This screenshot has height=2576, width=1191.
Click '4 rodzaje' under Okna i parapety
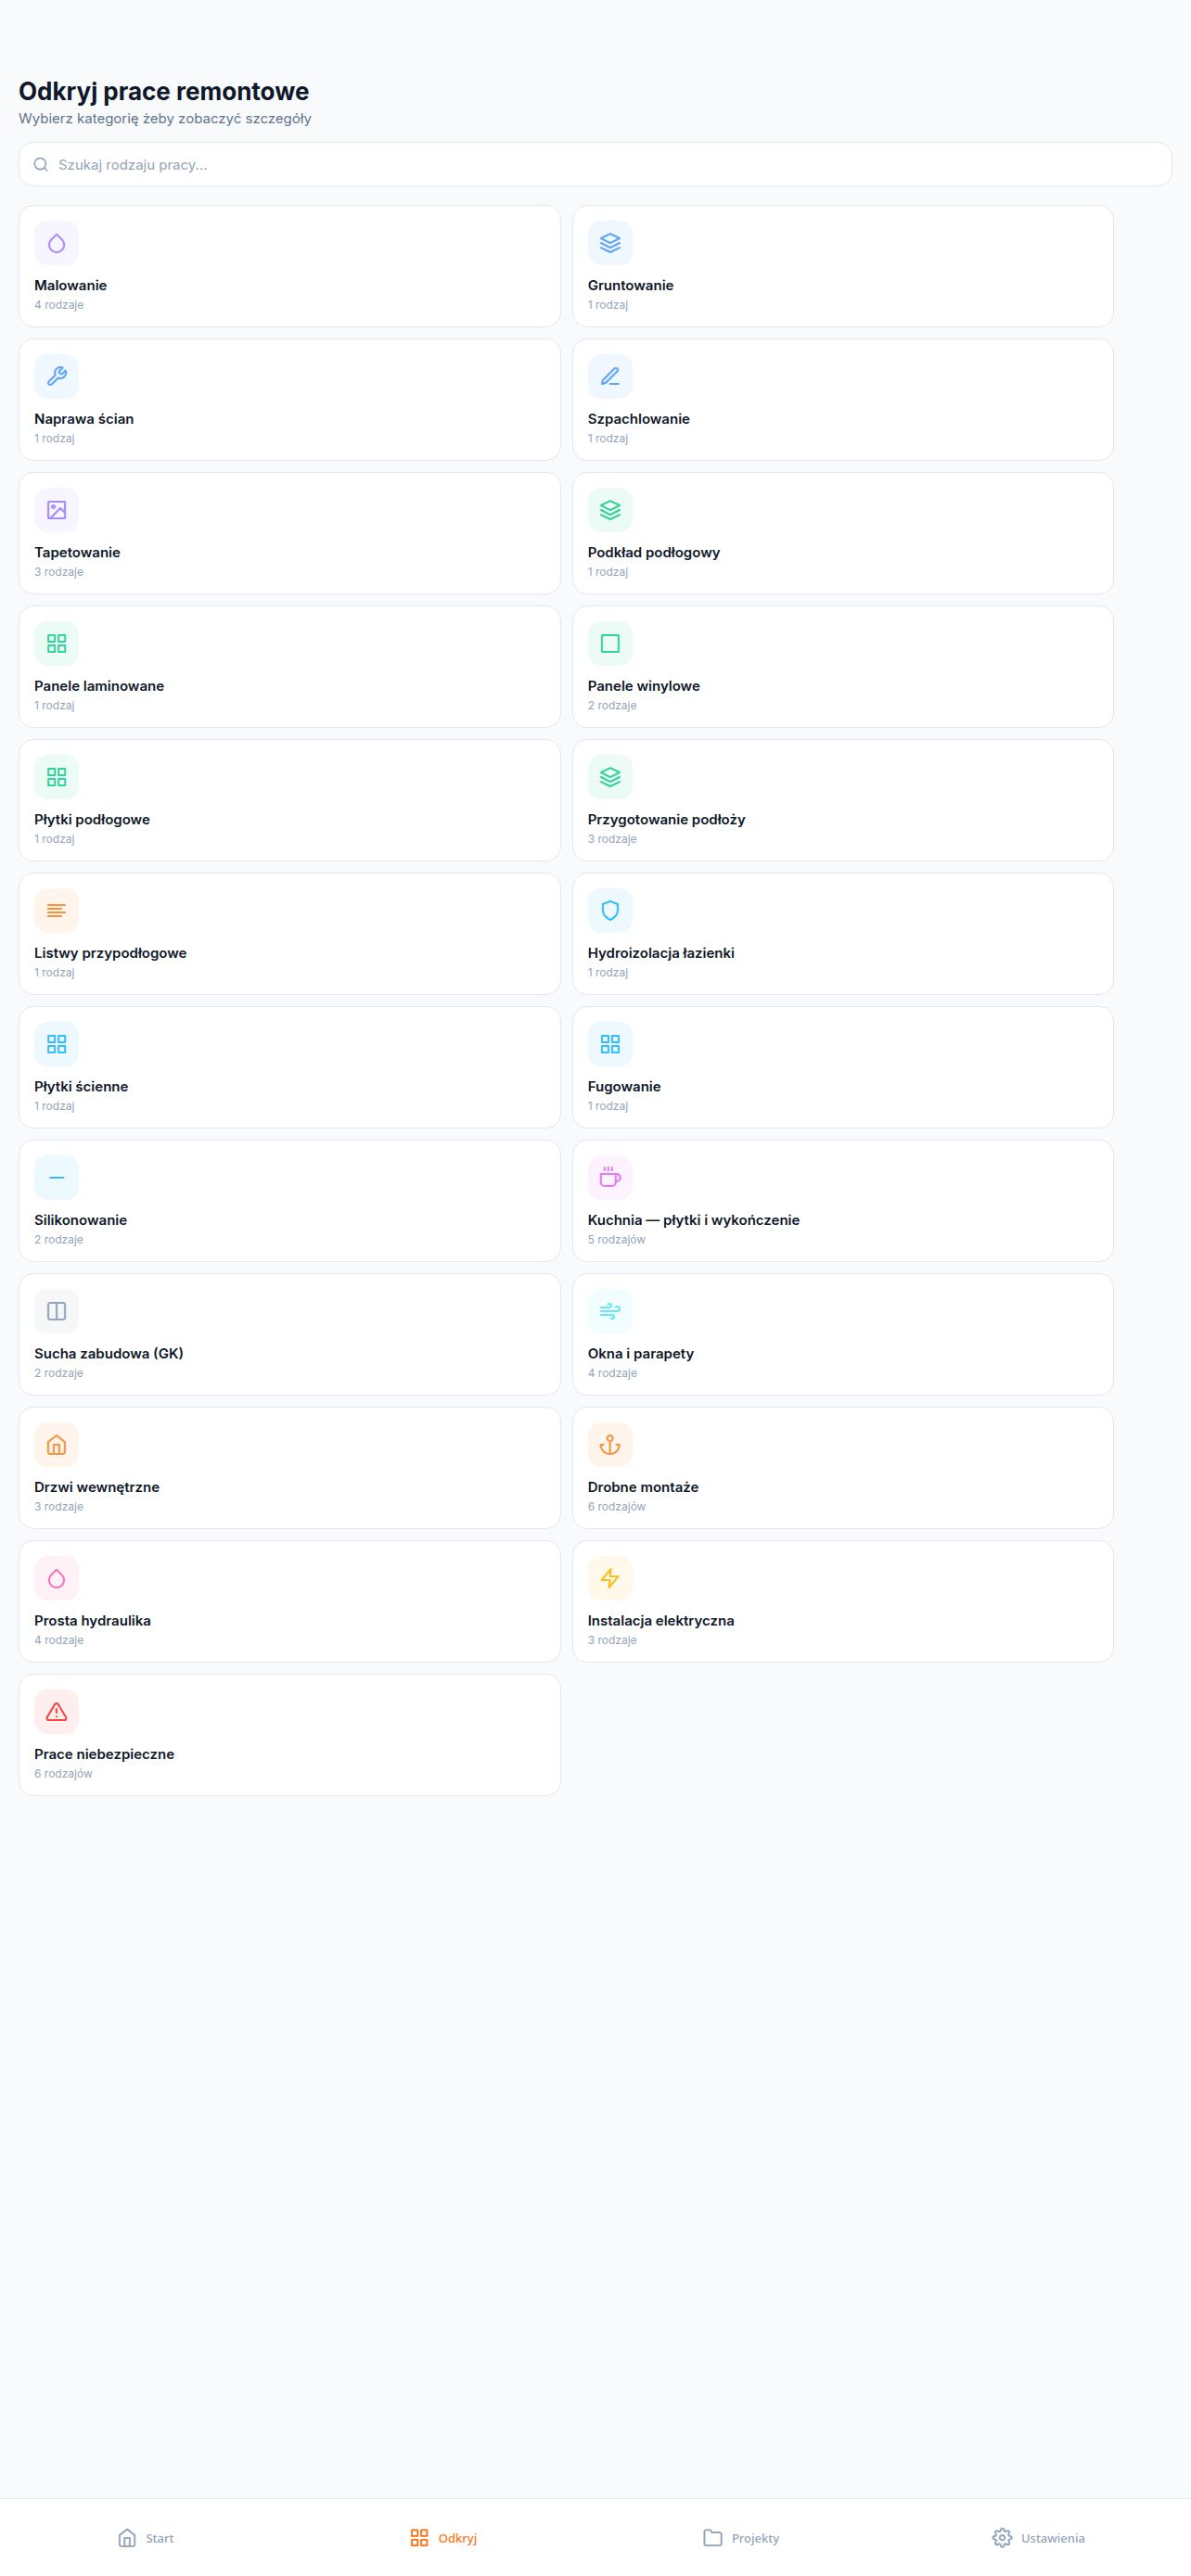(x=612, y=1373)
